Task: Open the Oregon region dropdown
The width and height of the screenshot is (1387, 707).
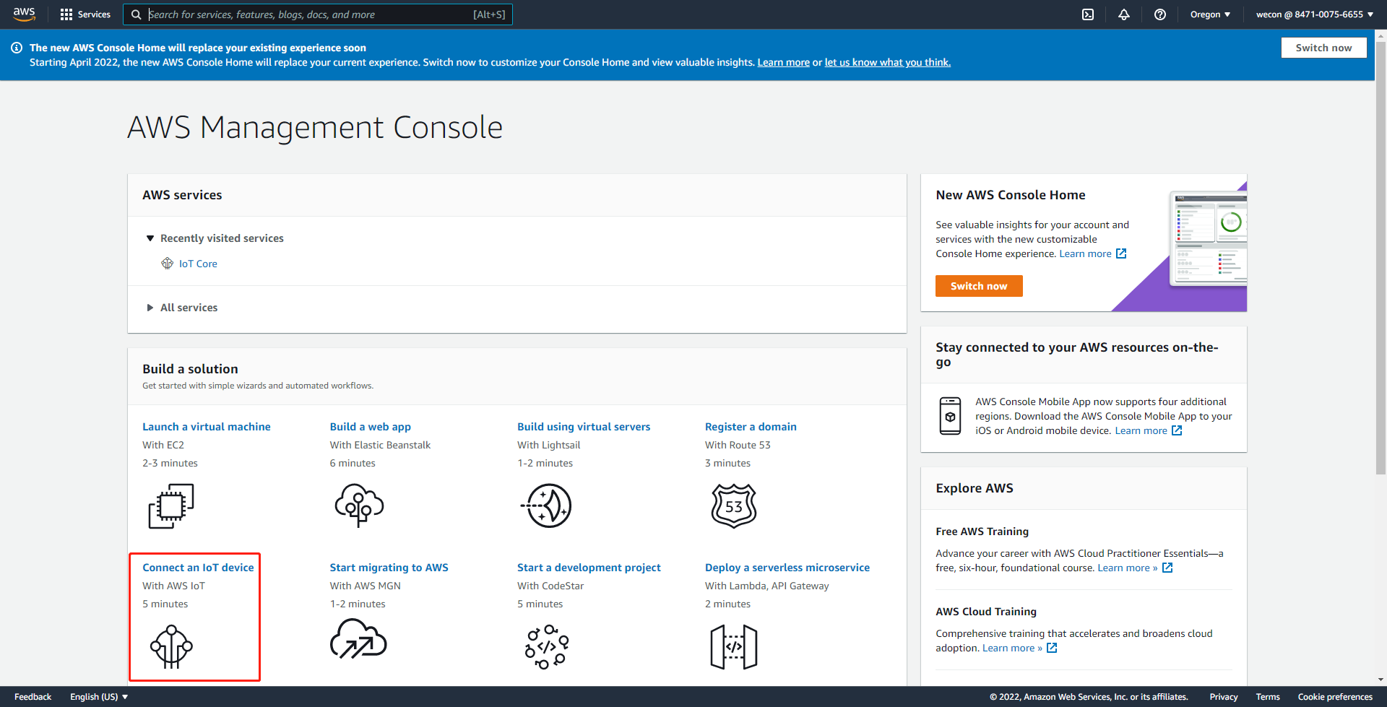Action: click(1210, 14)
